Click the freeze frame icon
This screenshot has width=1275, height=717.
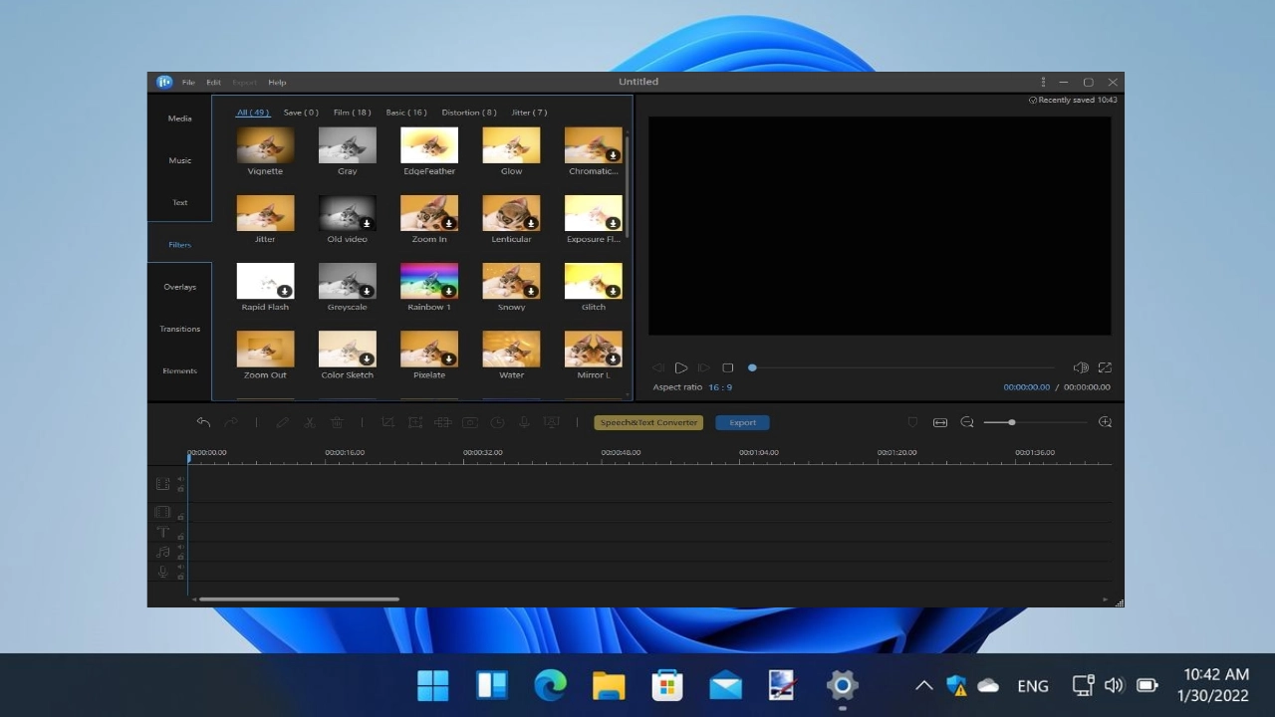tap(469, 422)
